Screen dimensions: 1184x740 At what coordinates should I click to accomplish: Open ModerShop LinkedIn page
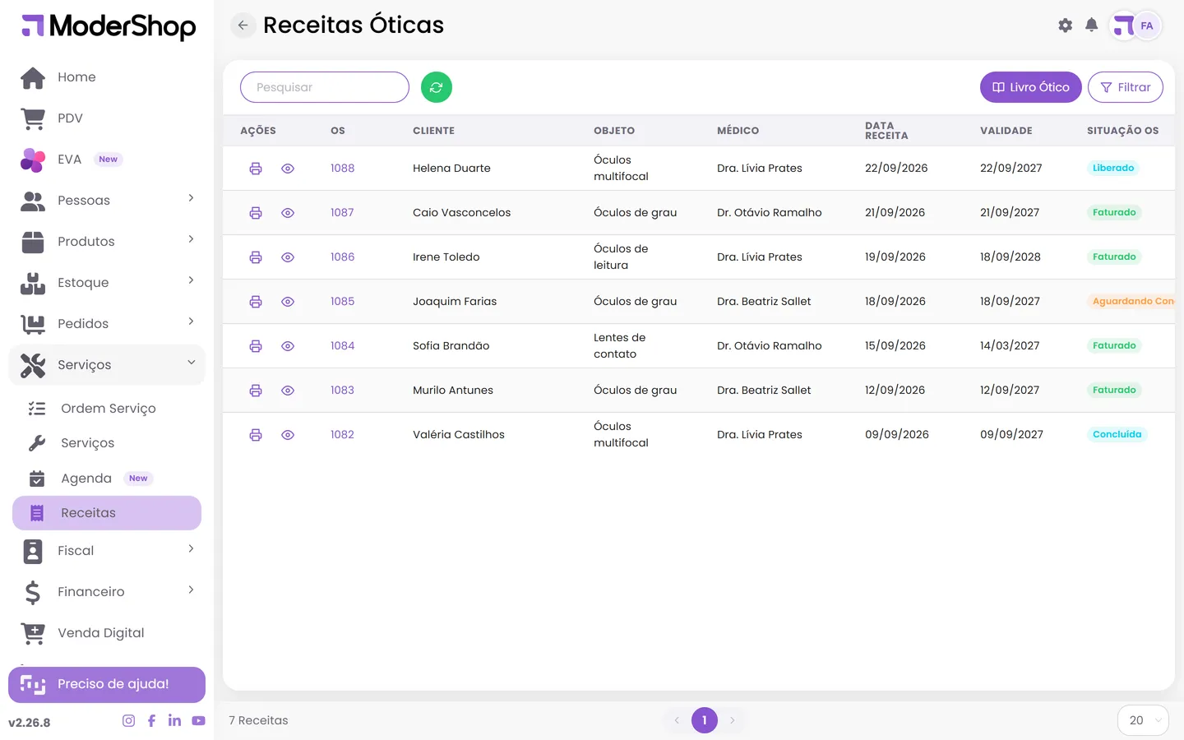click(174, 721)
